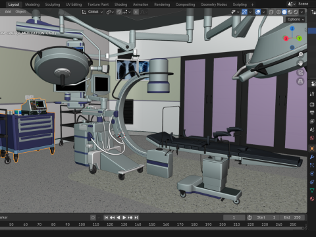Open the Scene properties tab
Image resolution: width=316 pixels, height=237 pixels.
tap(312, 130)
